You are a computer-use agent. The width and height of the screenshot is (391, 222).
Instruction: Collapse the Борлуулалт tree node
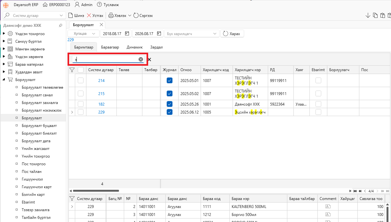(4, 80)
